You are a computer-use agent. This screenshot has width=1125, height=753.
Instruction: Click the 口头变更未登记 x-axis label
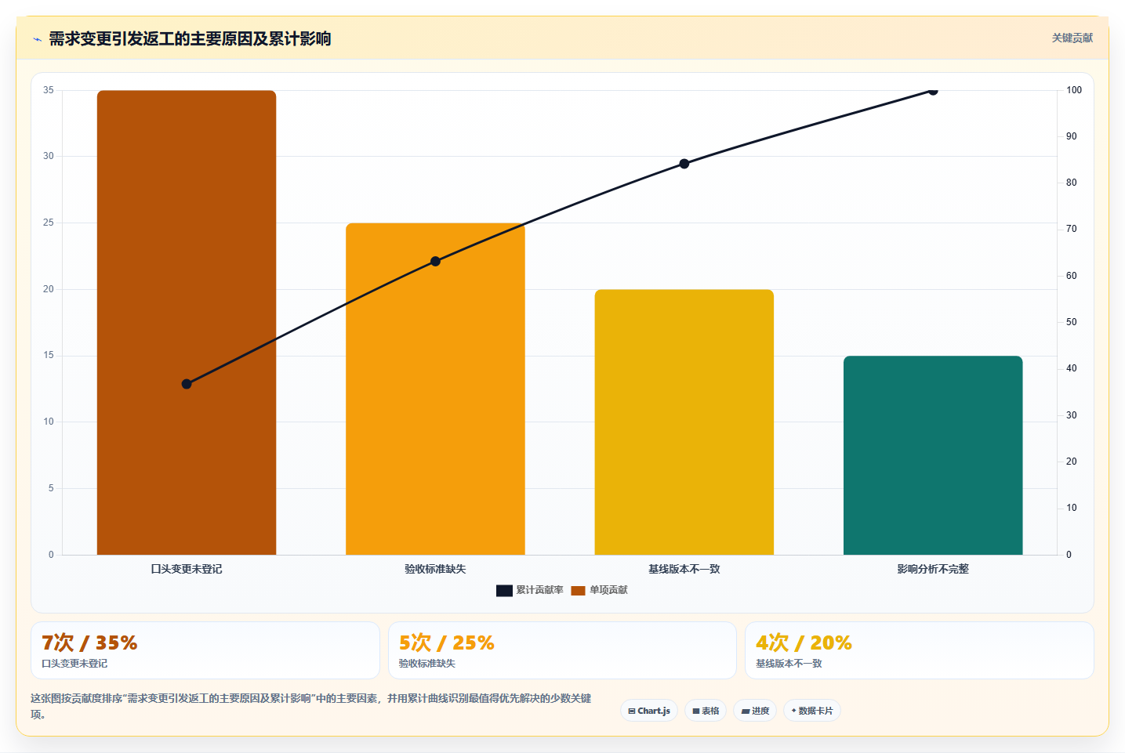tap(187, 569)
